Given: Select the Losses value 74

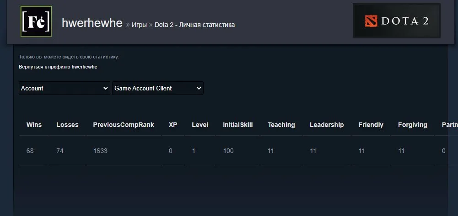Looking at the screenshot, I should 60,151.
